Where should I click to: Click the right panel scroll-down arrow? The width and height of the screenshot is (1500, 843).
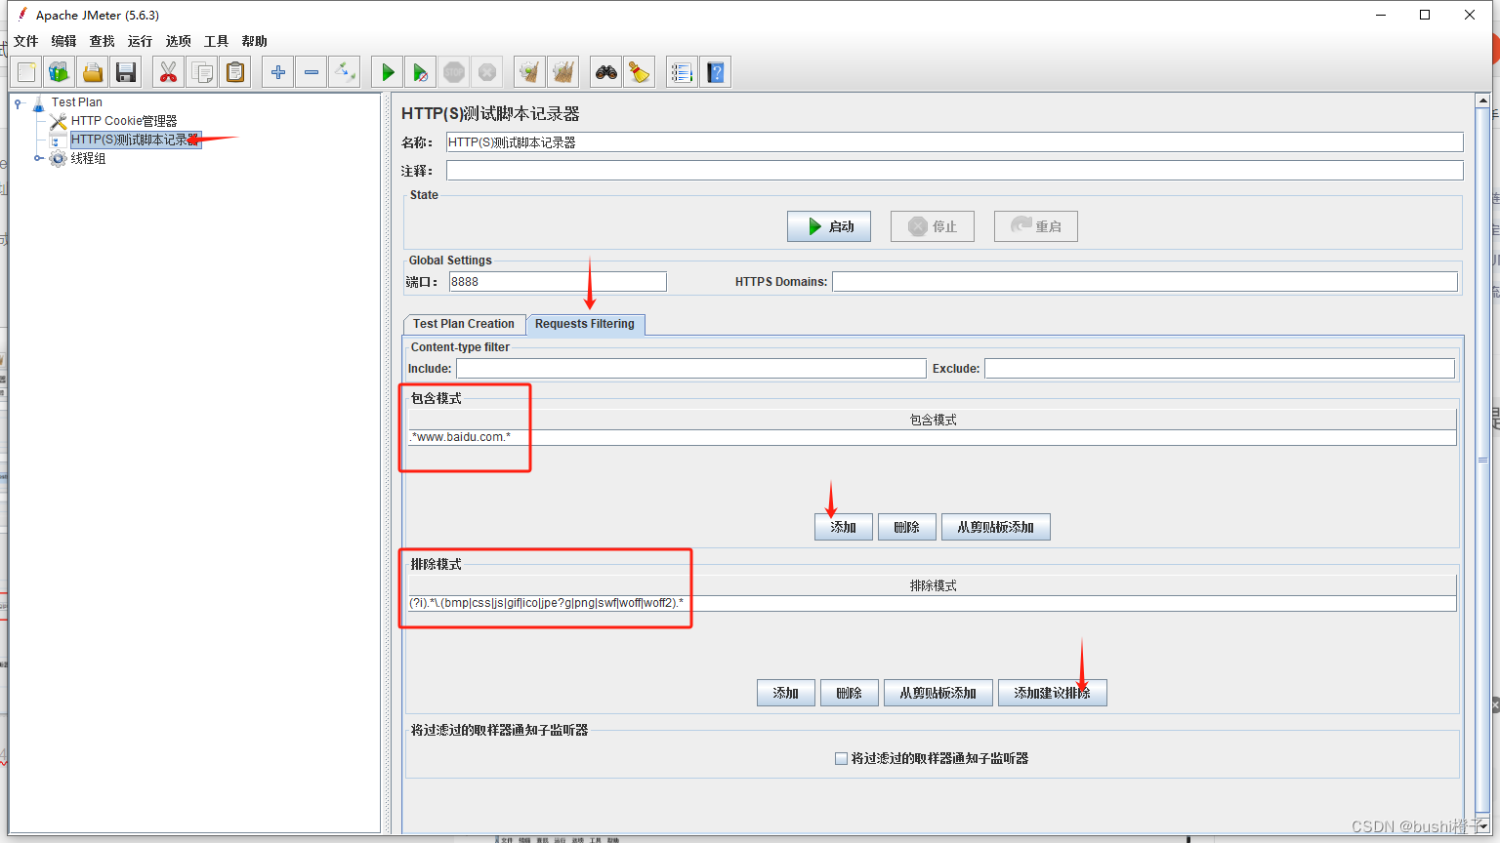pyautogui.click(x=1482, y=825)
